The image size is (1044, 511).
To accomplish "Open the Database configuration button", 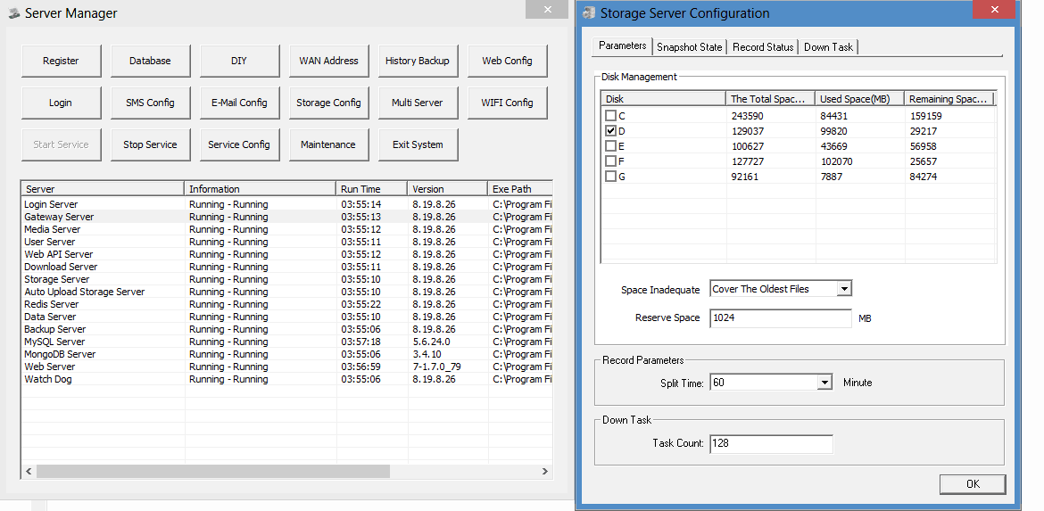I will click(x=151, y=61).
